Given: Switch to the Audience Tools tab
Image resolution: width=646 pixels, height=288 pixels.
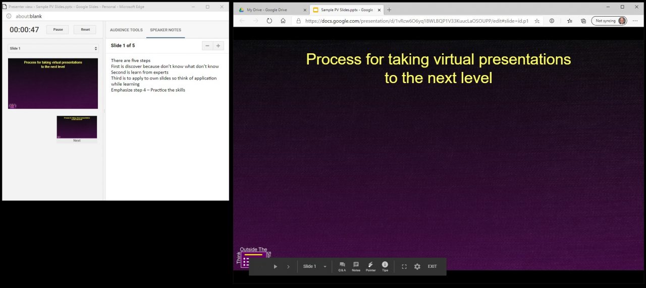Looking at the screenshot, I should tap(126, 30).
